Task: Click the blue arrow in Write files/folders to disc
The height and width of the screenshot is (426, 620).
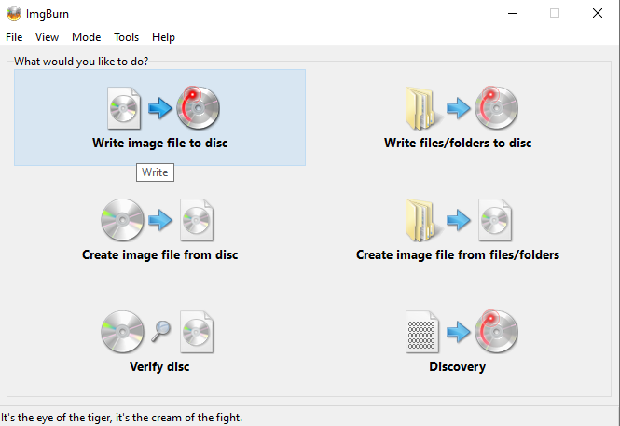Action: point(459,108)
